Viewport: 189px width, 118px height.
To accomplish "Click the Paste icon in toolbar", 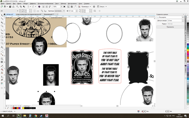I will pos(24,7).
